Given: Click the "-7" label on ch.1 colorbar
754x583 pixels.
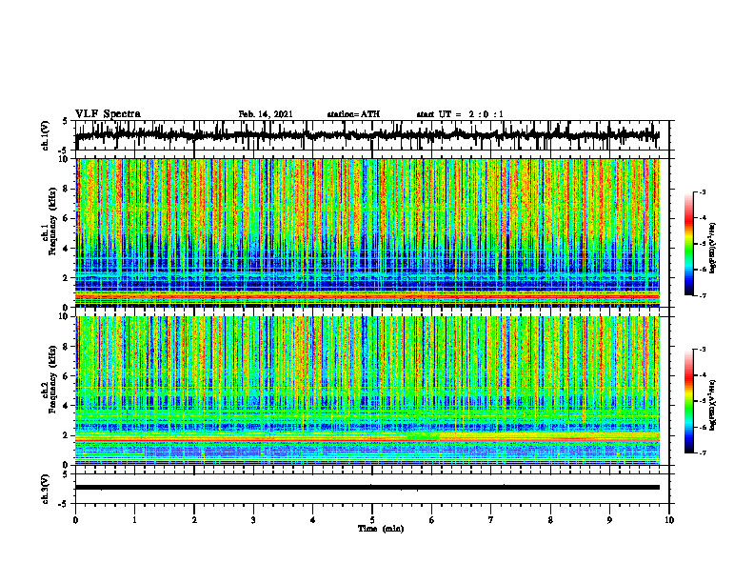Looking at the screenshot, I should pos(703,295).
